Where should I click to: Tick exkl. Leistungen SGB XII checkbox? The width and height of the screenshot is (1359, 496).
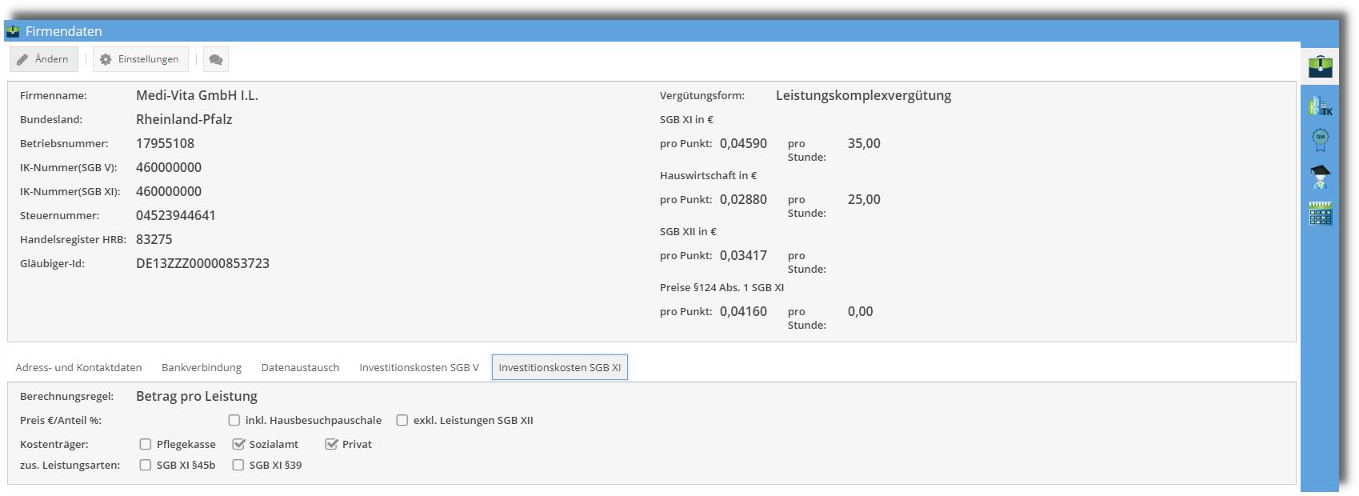402,420
